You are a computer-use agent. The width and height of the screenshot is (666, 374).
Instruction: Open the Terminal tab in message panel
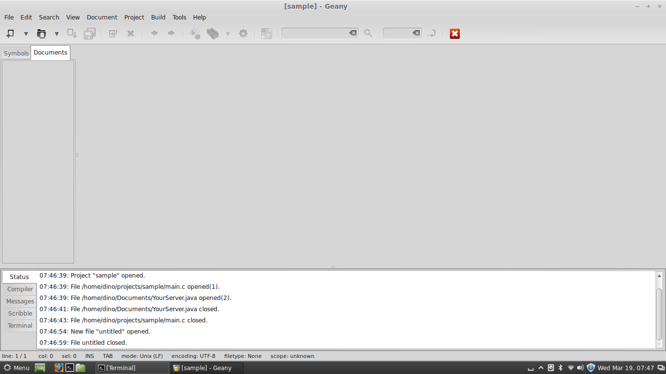[x=20, y=325]
